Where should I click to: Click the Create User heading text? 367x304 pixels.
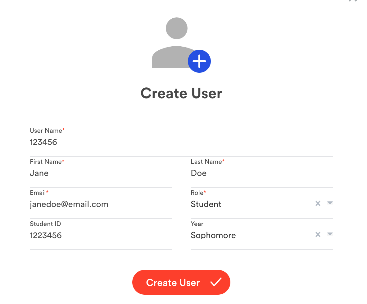(x=181, y=93)
